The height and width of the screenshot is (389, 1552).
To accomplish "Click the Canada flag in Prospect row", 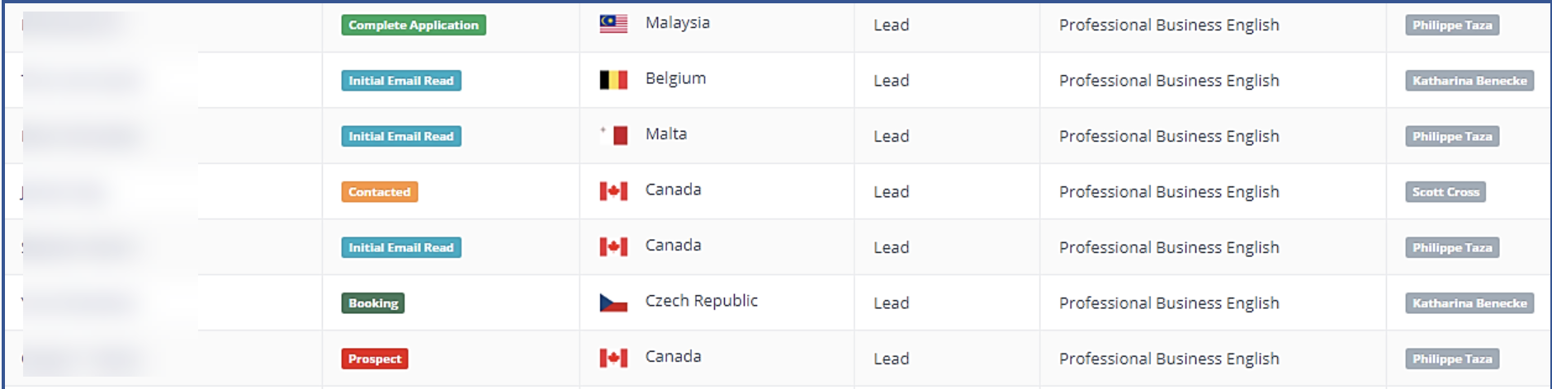I will [x=613, y=358].
